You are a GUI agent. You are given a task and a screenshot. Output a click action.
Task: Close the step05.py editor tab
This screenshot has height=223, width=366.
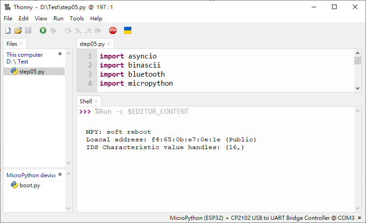click(109, 44)
